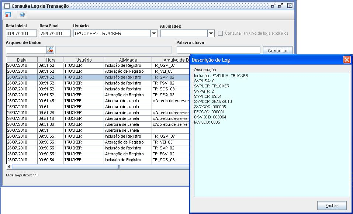Click the close-window toolbar icon with red X
Screen dimensions: 353x214
point(8,15)
